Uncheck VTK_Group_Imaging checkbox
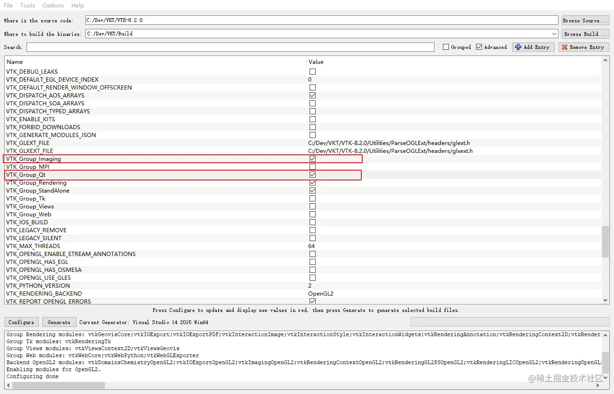614x394 pixels. pyautogui.click(x=312, y=159)
